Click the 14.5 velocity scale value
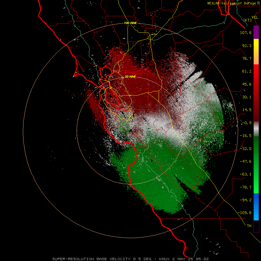This screenshot has height=261, width=261. (247, 110)
